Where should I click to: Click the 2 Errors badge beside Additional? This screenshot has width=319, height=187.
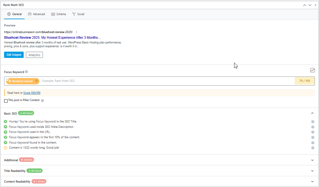tap(27, 160)
